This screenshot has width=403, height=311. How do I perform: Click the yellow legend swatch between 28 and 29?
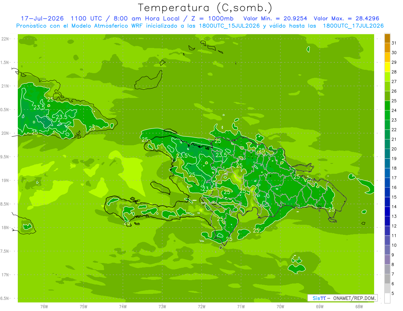(x=387, y=67)
